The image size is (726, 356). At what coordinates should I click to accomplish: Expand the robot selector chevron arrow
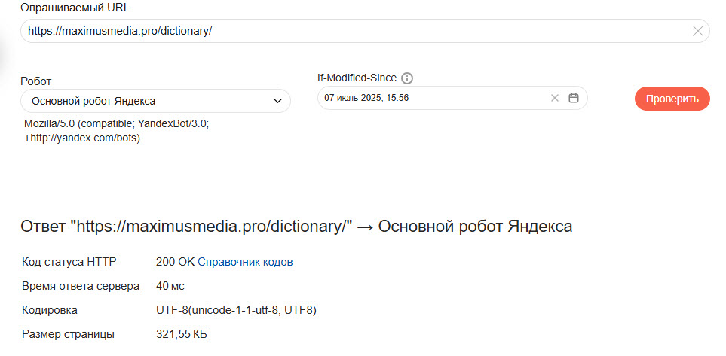pyautogui.click(x=276, y=101)
